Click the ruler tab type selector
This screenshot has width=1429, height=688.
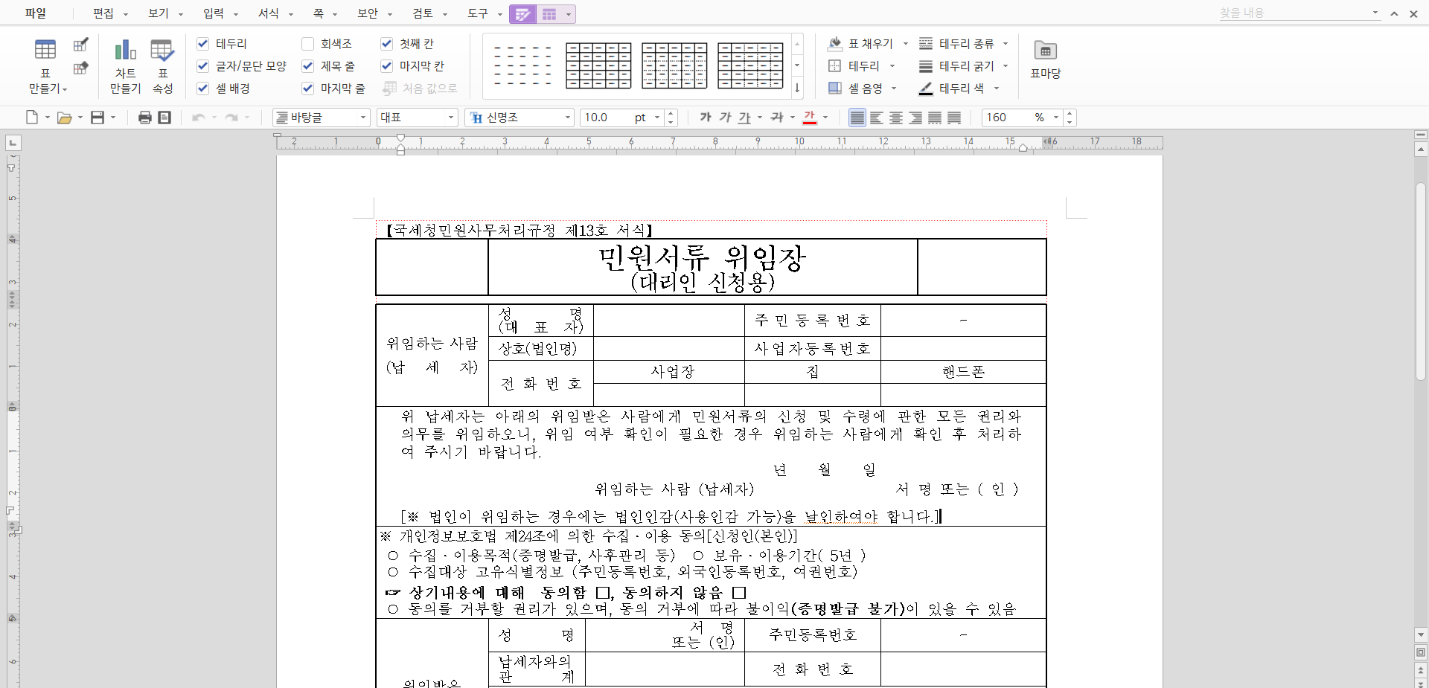click(13, 142)
